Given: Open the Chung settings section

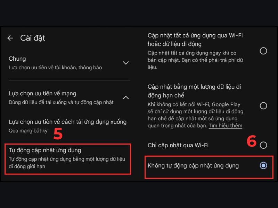Looking at the screenshot, I should 69,63.
